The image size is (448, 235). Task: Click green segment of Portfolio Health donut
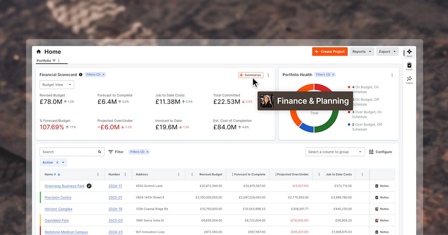(331, 124)
